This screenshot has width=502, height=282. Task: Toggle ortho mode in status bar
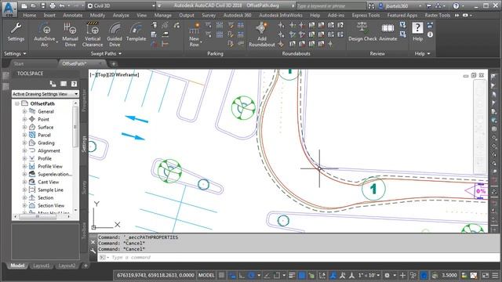point(242,275)
